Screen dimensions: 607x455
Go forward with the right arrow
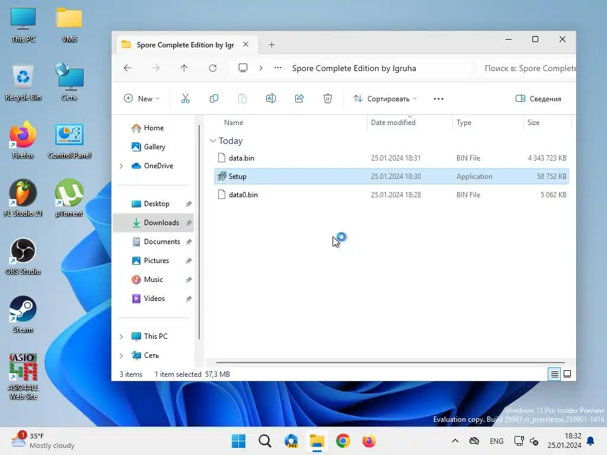coord(156,68)
